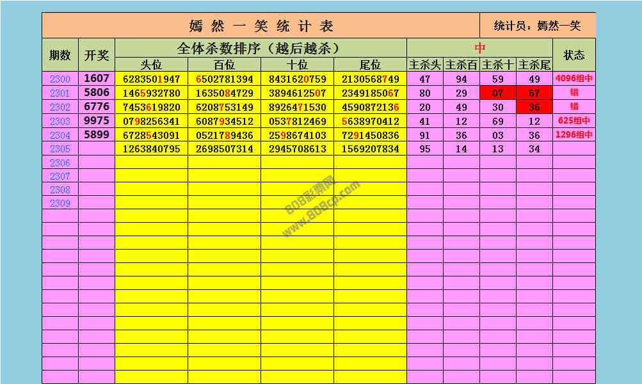Image resolution: width=642 pixels, height=384 pixels.
Task: Select draw result 9975 cell
Action: [97, 121]
